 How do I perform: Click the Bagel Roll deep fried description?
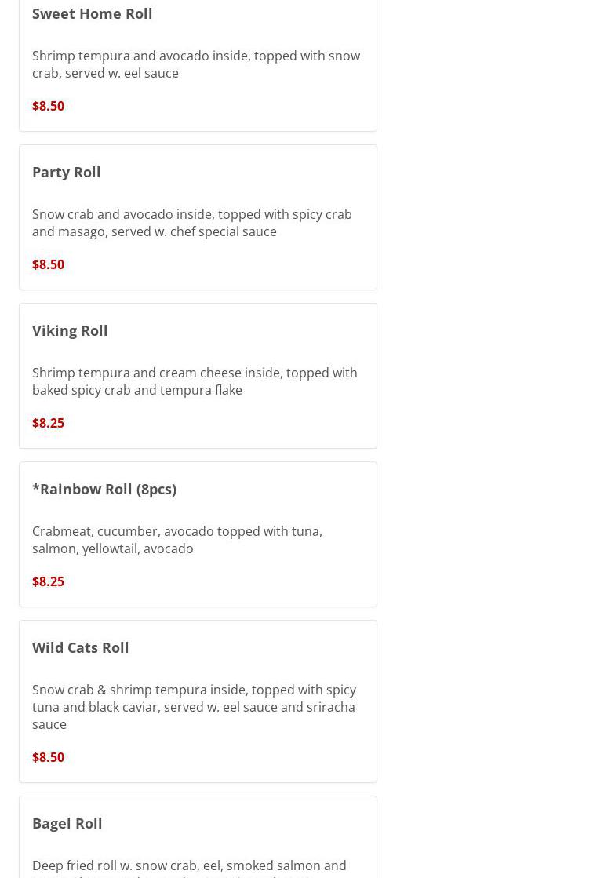pyautogui.click(x=189, y=868)
